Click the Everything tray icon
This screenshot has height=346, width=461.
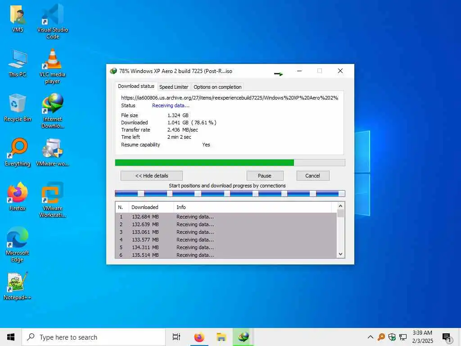[381, 337]
